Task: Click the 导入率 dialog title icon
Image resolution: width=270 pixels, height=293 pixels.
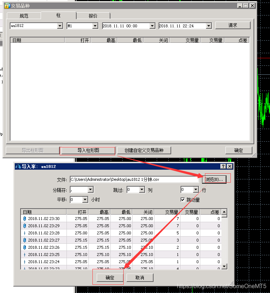Action: (x=18, y=166)
